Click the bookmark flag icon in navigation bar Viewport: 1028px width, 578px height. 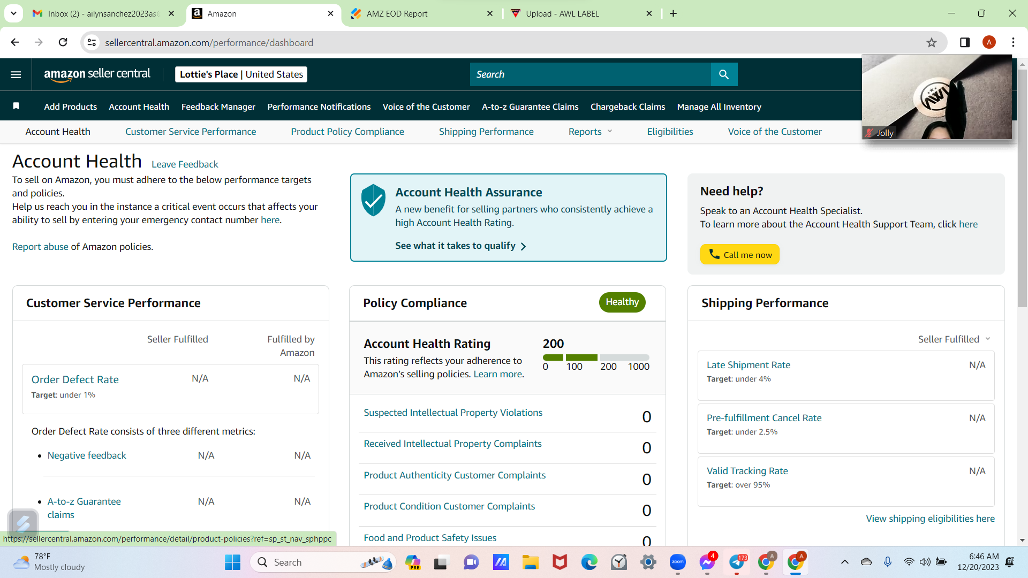click(16, 107)
